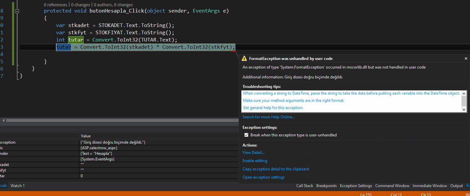Image resolution: width=470 pixels, height=196 pixels.
Task: Click the '0 references' CodeLens indicator
Action: pyautogui.click(x=55, y=5)
